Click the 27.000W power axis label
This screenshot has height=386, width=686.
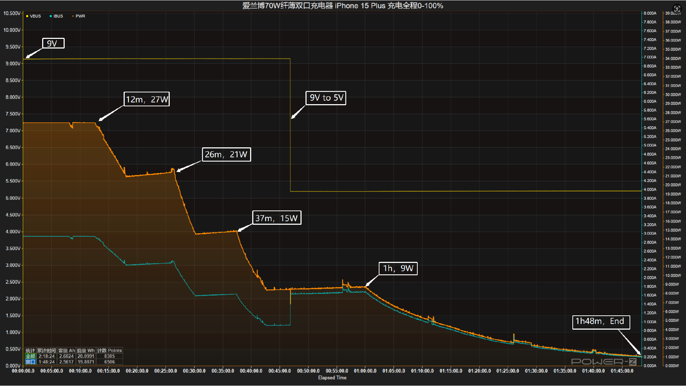coord(673,122)
